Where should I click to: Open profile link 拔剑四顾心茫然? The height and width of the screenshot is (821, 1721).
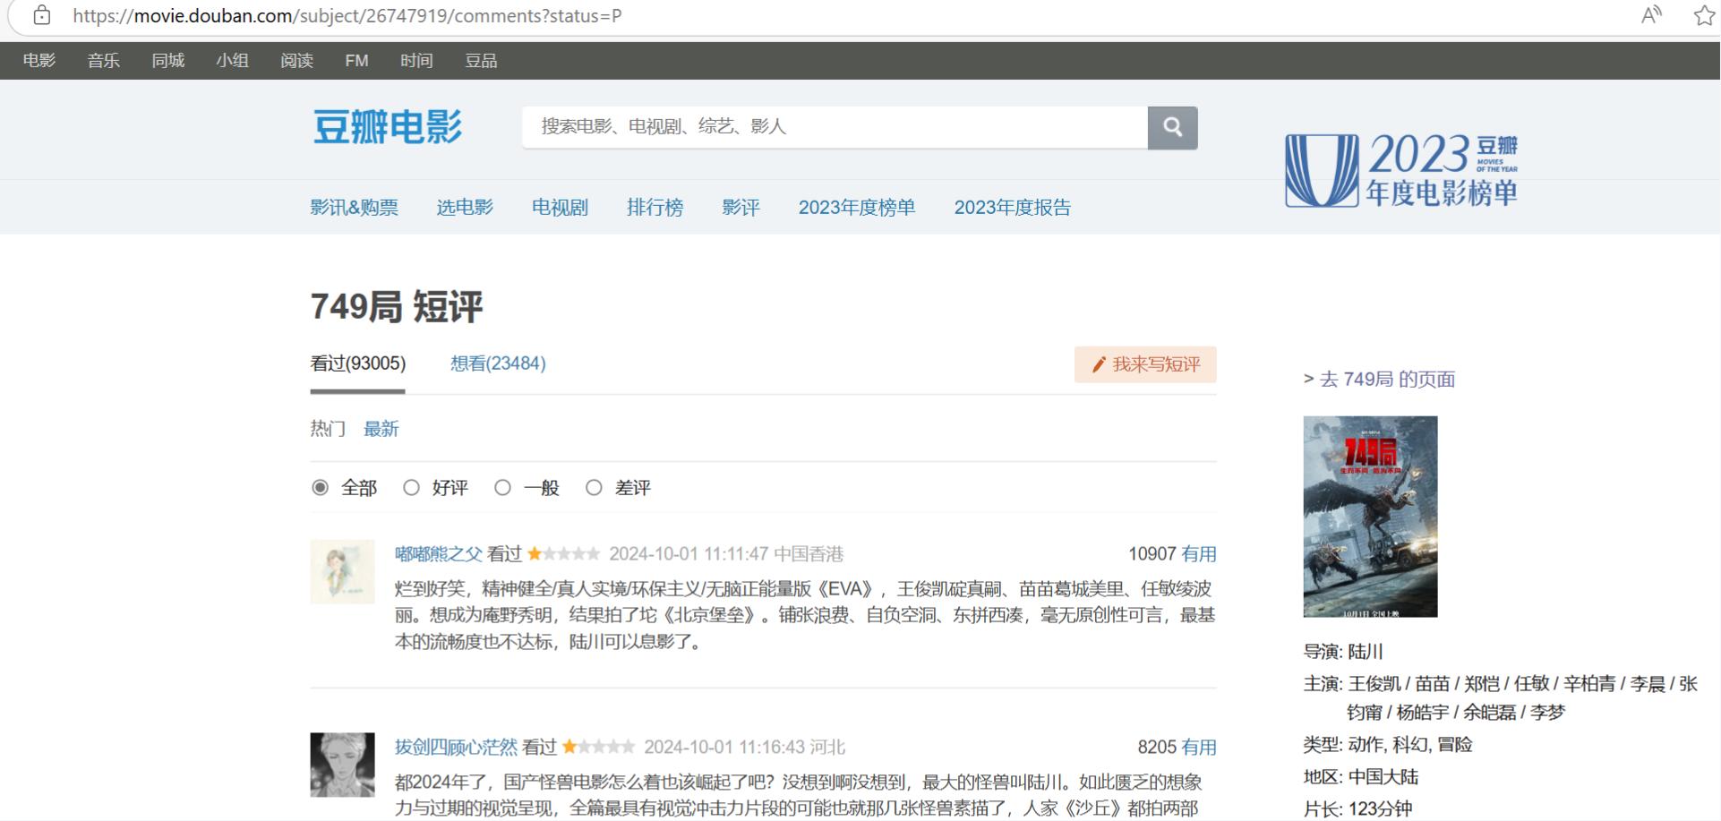tap(456, 747)
